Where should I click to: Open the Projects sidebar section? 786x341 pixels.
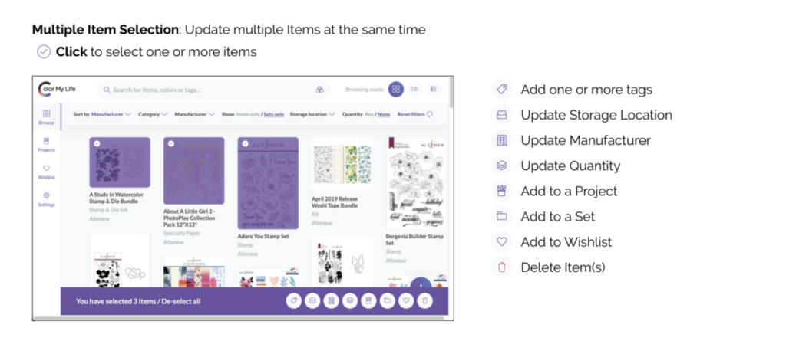pyautogui.click(x=47, y=145)
